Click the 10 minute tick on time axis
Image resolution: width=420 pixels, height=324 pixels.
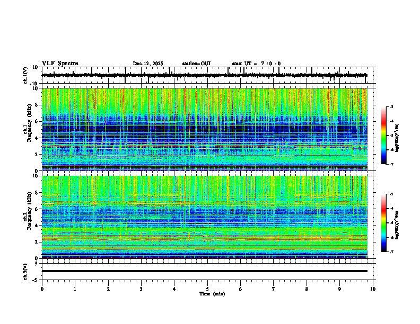click(373, 289)
